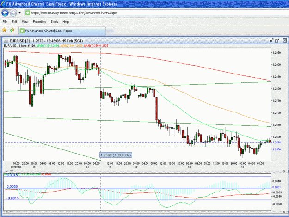Go back with the browser Back arrow
Viewport: 289px width, 217px height.
[x=5, y=13]
